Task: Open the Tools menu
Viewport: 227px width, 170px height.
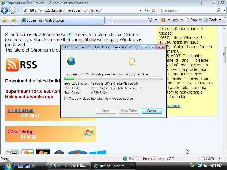Action: [212, 20]
